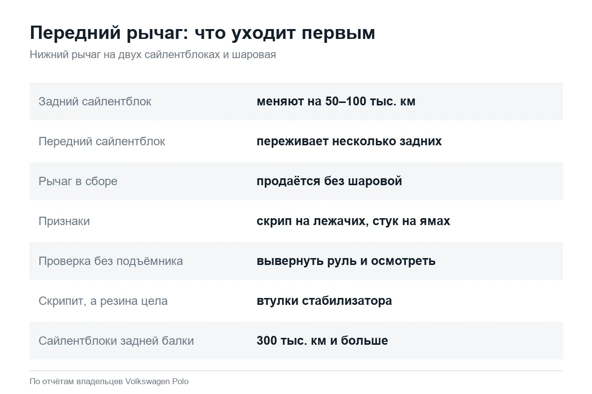
Task: Click the value "переживает несколько задних"
Action: pos(349,141)
